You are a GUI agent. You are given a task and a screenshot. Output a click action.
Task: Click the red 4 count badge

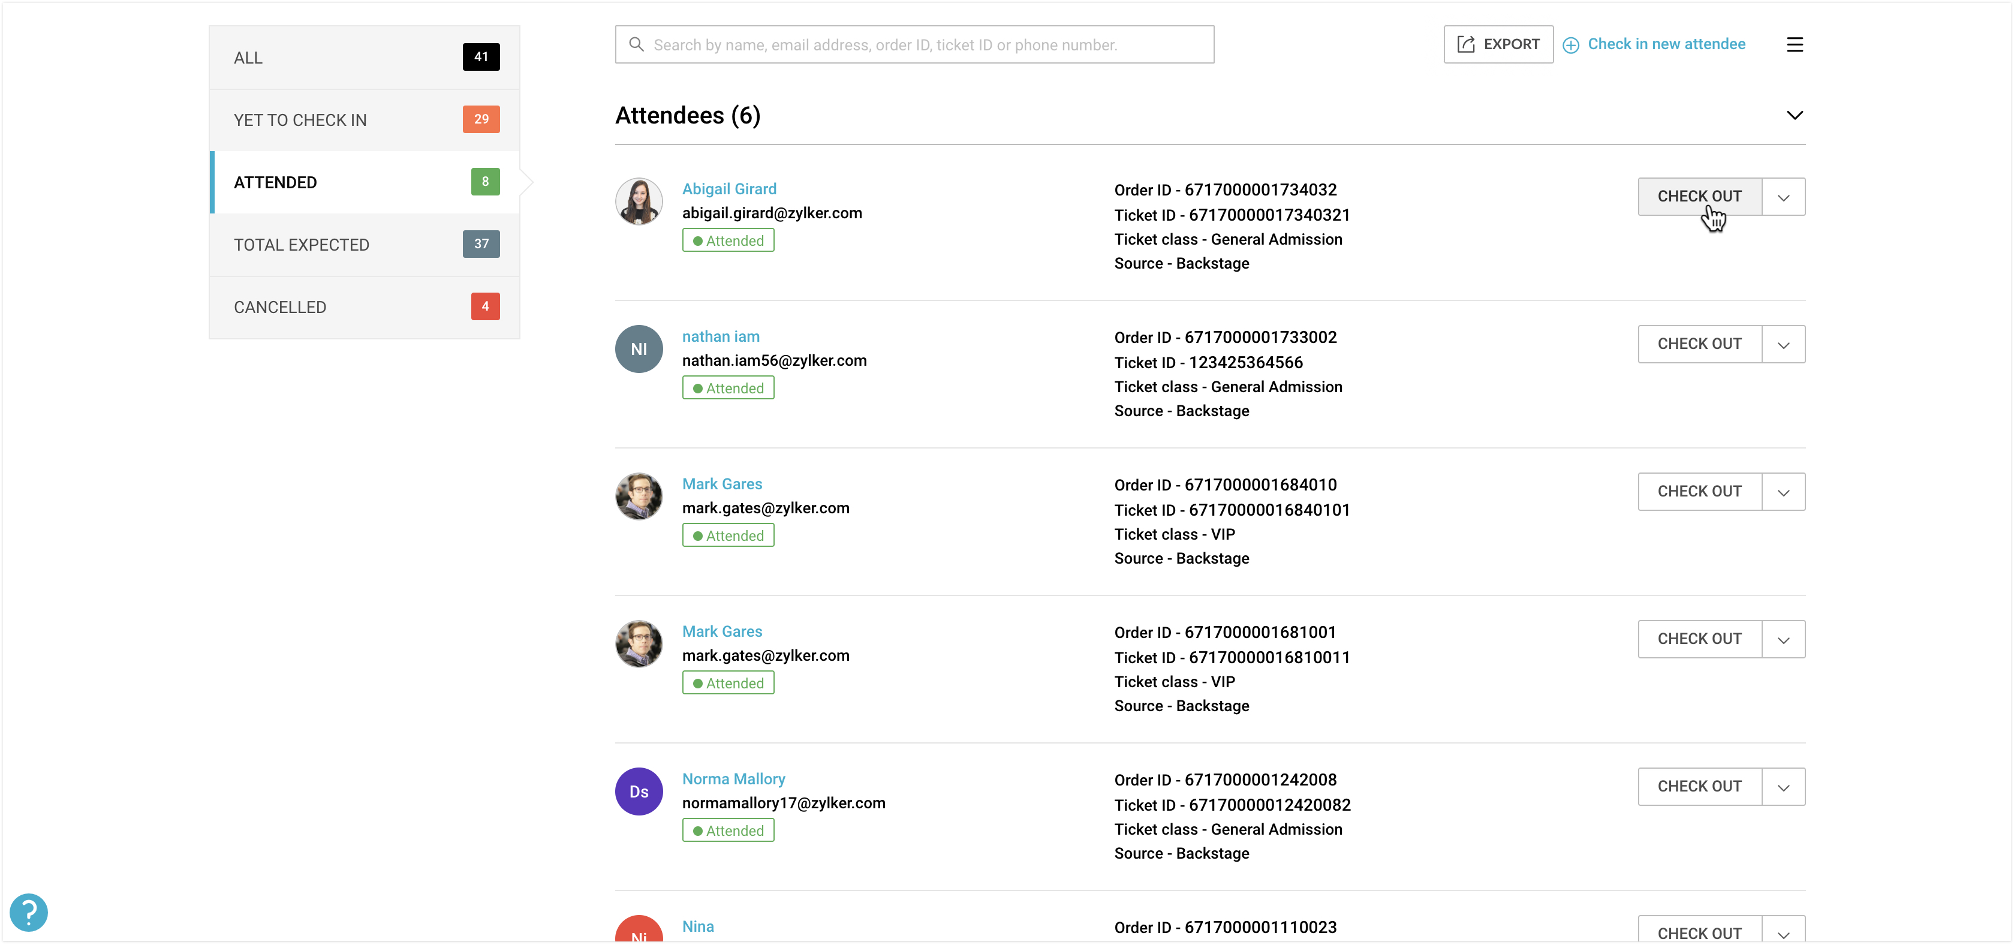pos(484,306)
